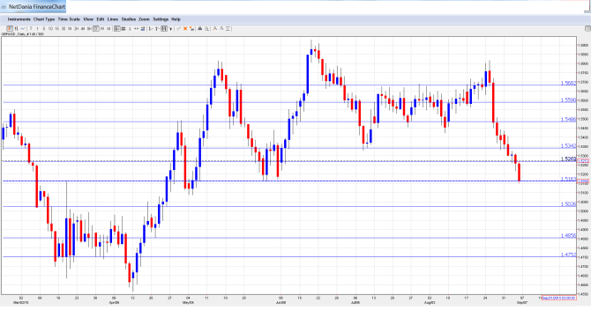Image resolution: width=591 pixels, height=332 pixels.
Task: Open the Edit menu
Action: (101, 19)
